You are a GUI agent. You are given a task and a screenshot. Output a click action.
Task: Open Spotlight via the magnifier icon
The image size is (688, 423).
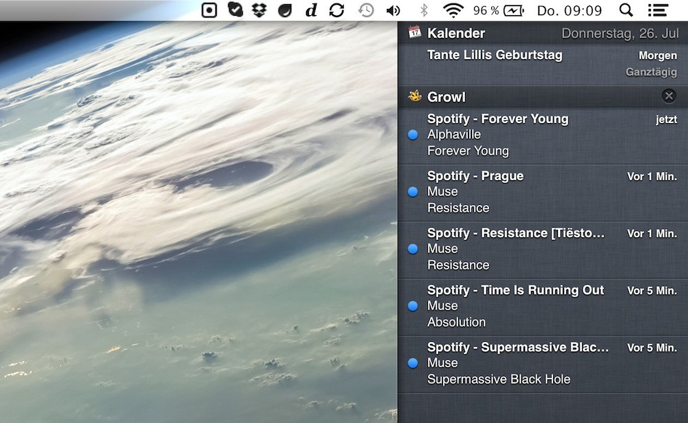626,10
